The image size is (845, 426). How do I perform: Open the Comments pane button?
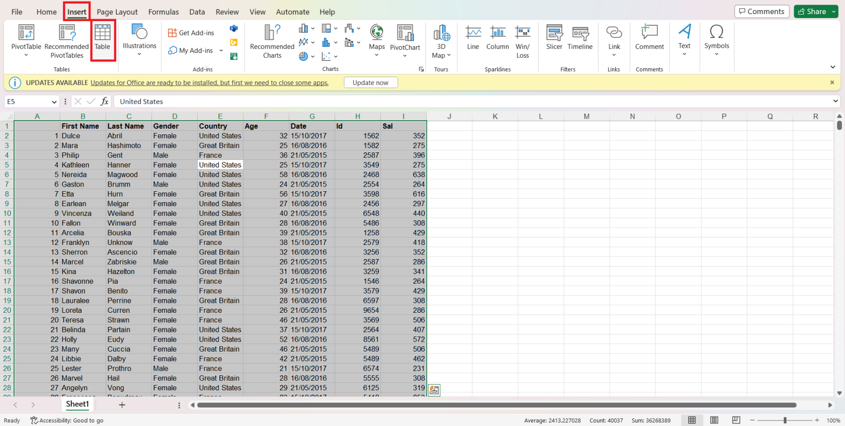pyautogui.click(x=762, y=12)
